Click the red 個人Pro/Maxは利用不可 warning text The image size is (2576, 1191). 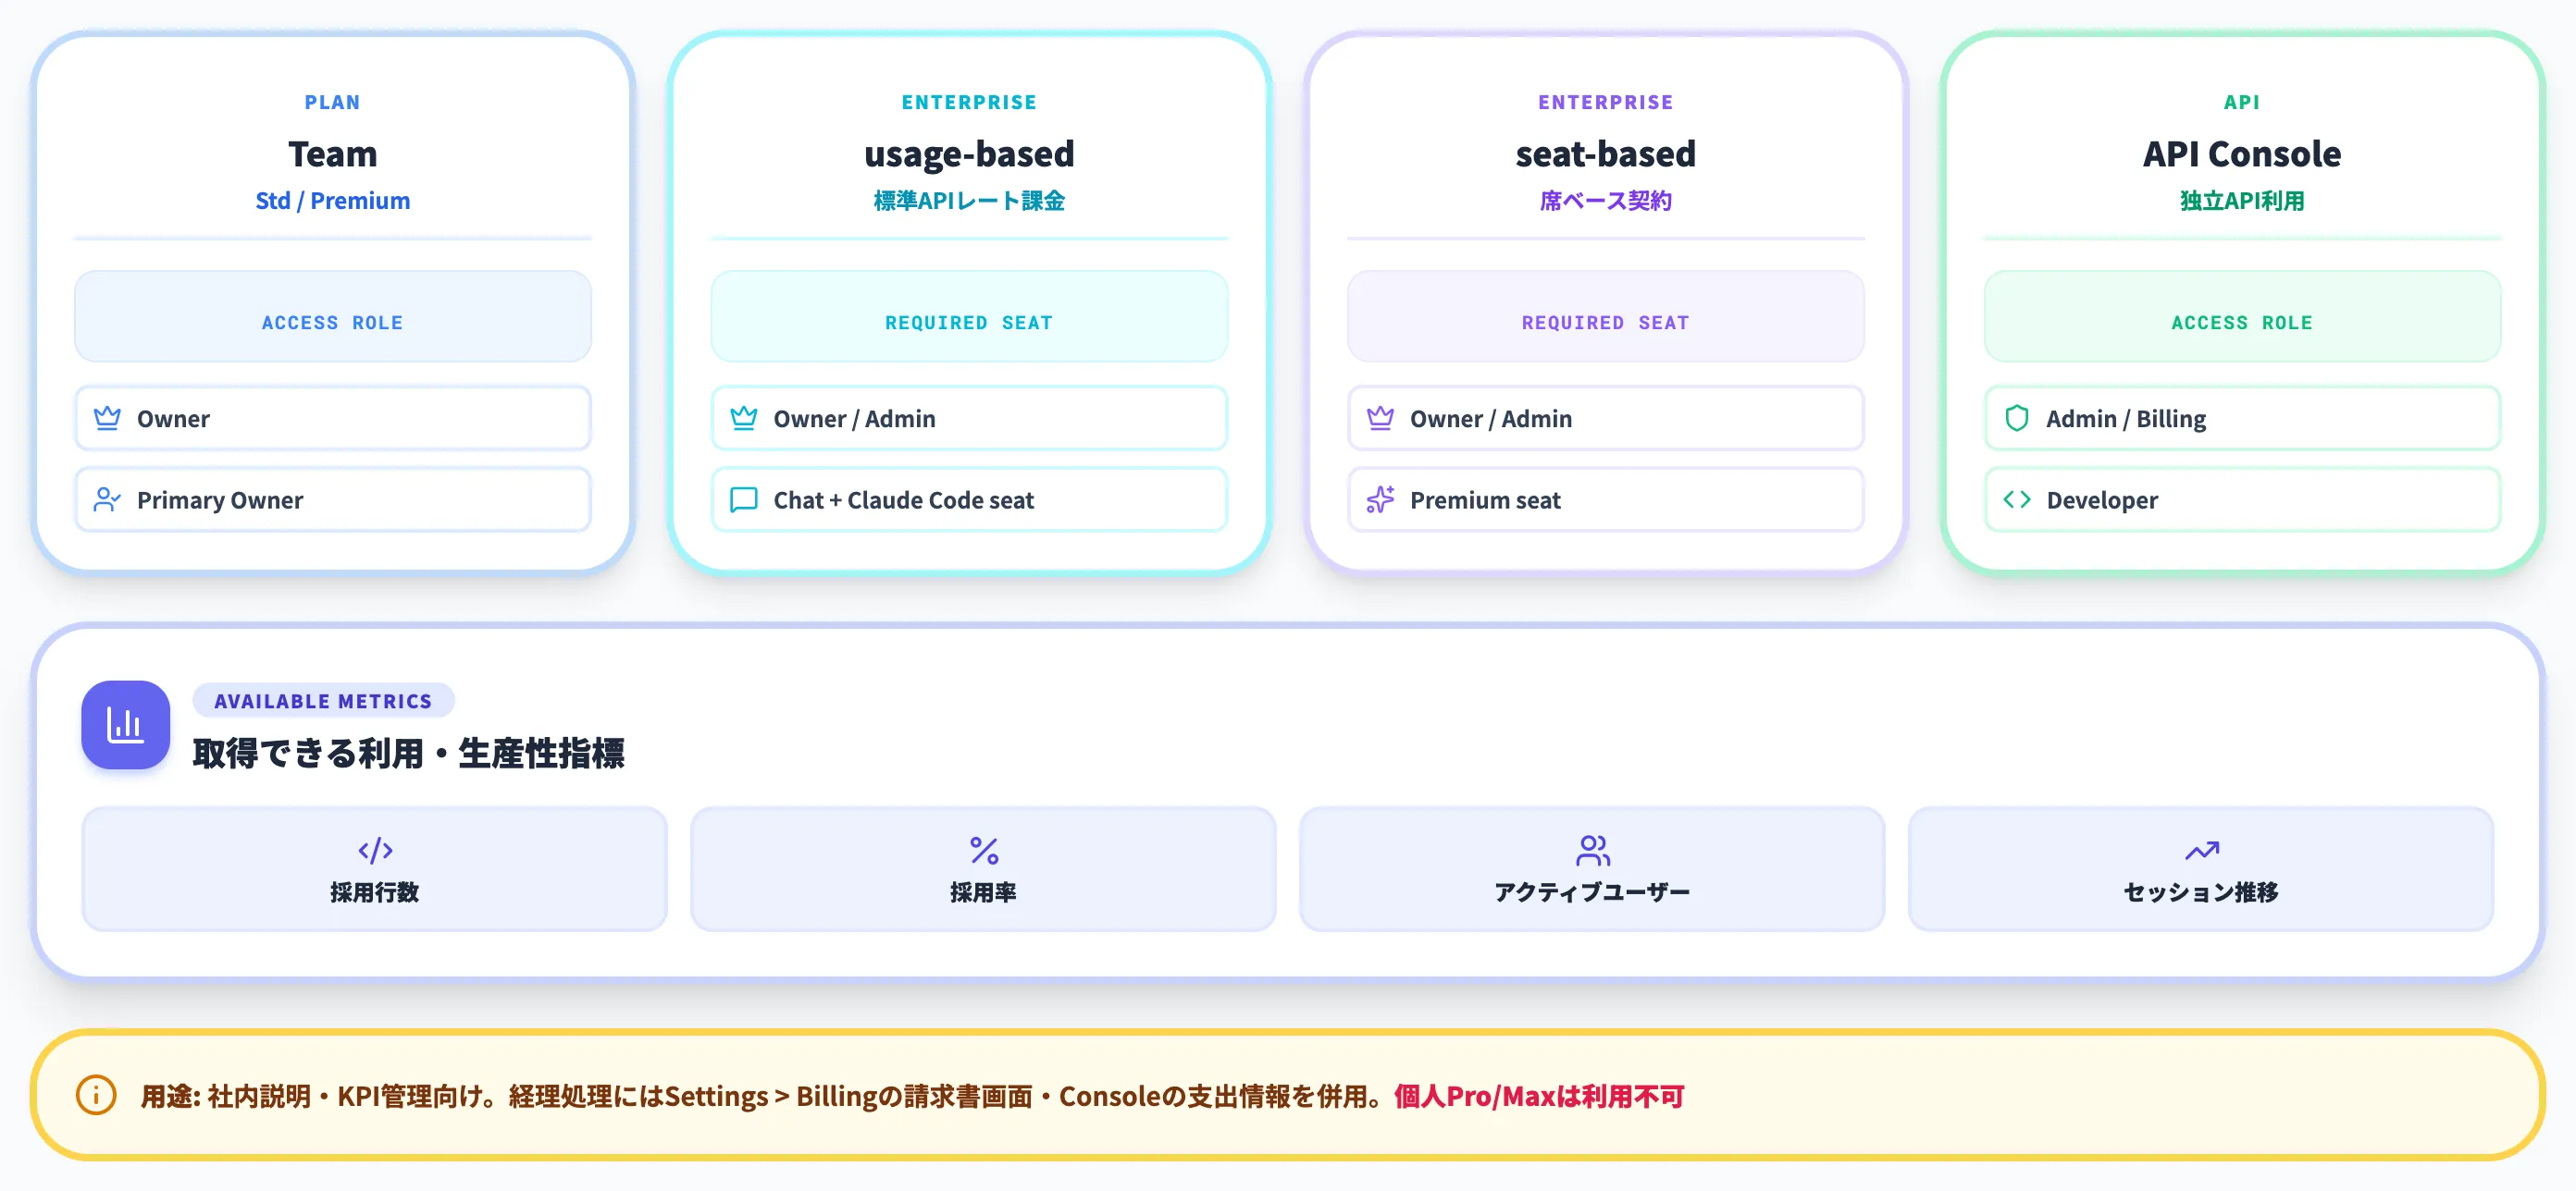coord(1539,1096)
